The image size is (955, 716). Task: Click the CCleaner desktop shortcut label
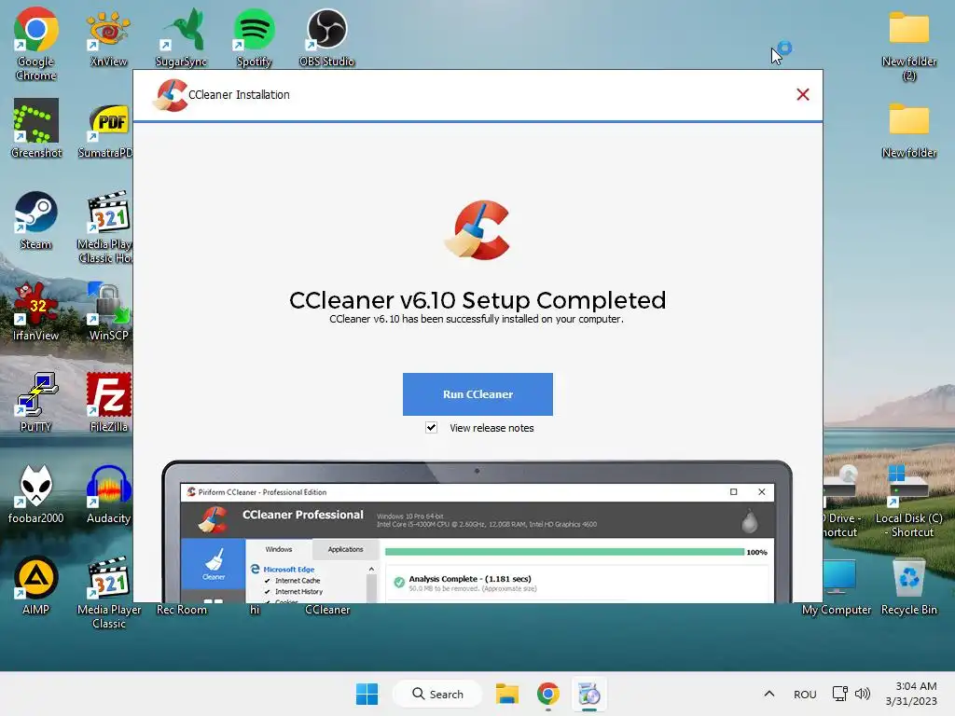pos(327,610)
